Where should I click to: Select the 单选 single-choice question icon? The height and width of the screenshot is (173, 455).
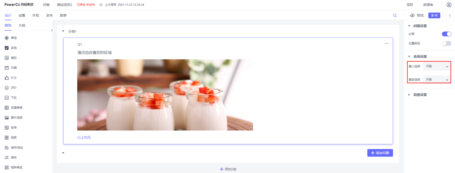(x=6, y=38)
